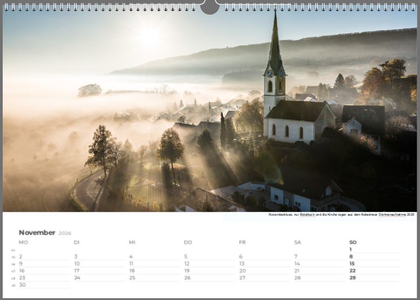Click the DI weekday column header
Image resolution: width=420 pixels, height=300 pixels.
click(77, 242)
